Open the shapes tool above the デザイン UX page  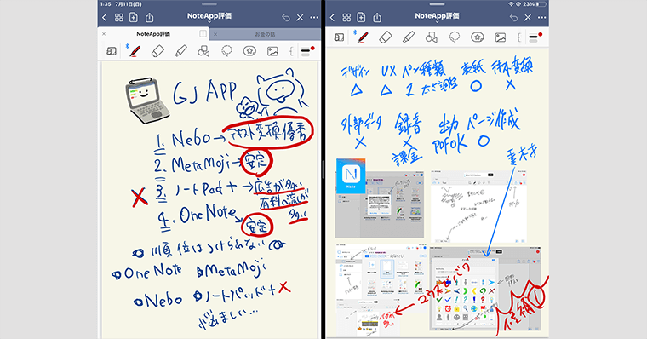pyautogui.click(x=432, y=37)
